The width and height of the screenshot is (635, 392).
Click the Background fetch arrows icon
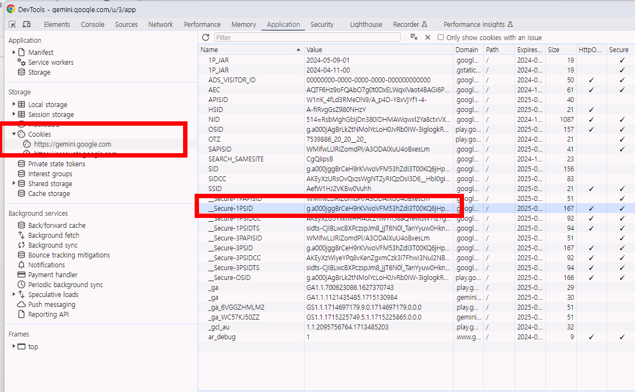(x=21, y=235)
